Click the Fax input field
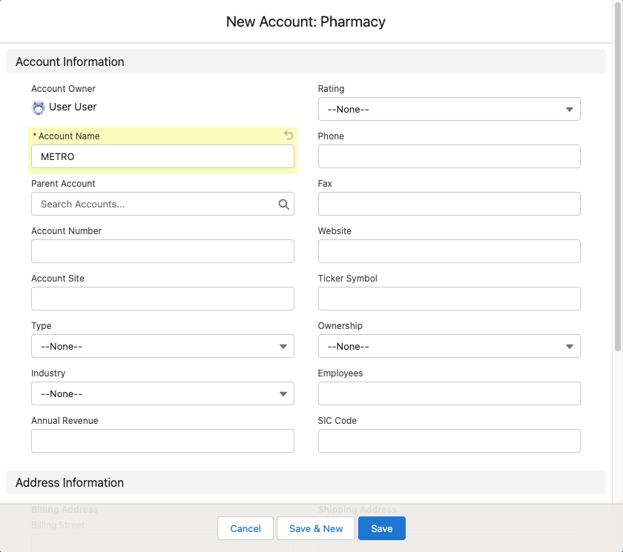This screenshot has width=623, height=552. 449,204
